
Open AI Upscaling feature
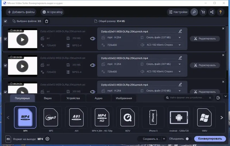click(x=52, y=12)
